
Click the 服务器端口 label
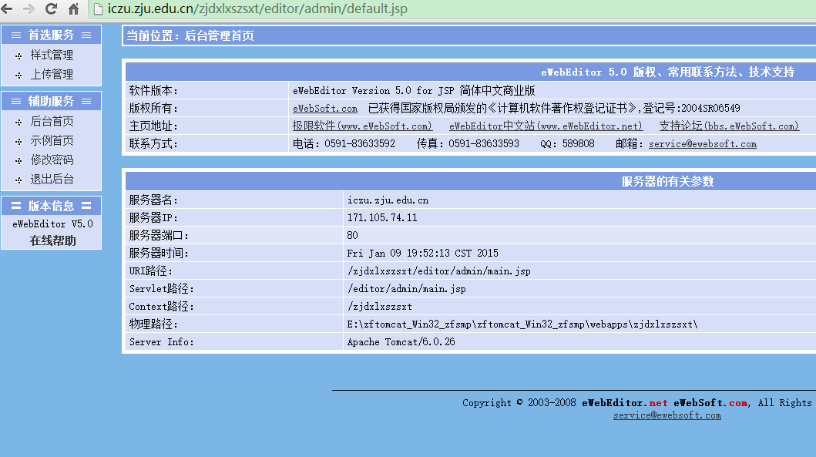pyautogui.click(x=159, y=236)
